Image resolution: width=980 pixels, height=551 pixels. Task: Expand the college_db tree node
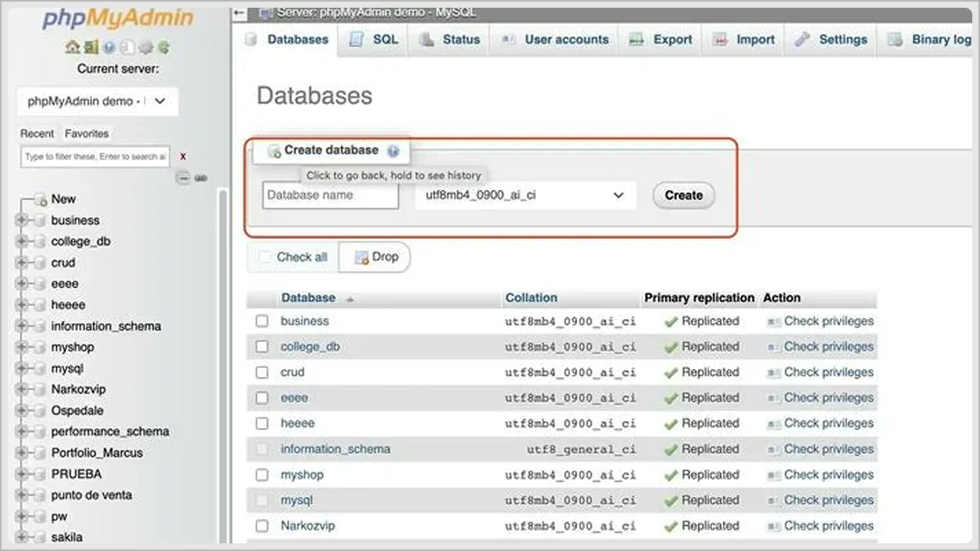(21, 242)
